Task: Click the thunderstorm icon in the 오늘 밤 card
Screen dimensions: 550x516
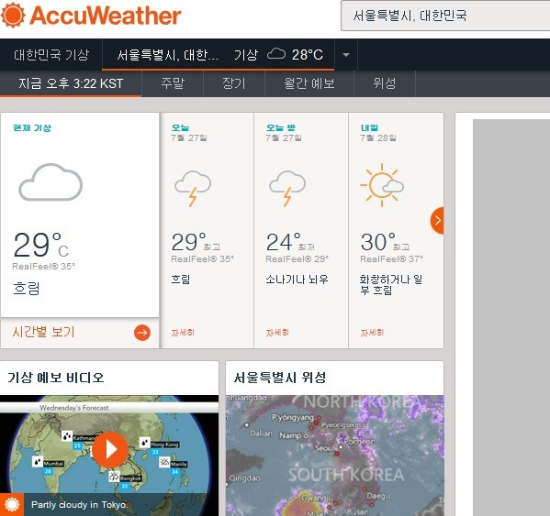Action: [287, 188]
